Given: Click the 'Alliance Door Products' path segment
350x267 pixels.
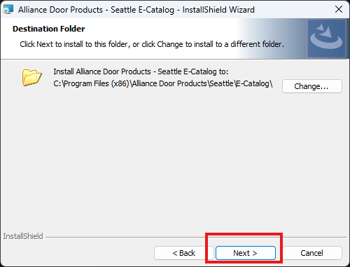Looking at the screenshot, I should pos(169,83).
